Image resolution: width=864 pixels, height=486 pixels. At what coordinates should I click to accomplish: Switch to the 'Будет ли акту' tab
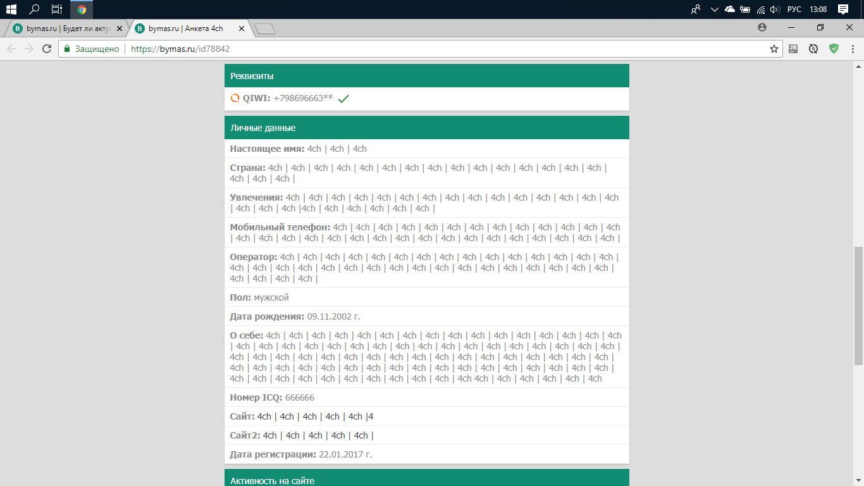(68, 28)
